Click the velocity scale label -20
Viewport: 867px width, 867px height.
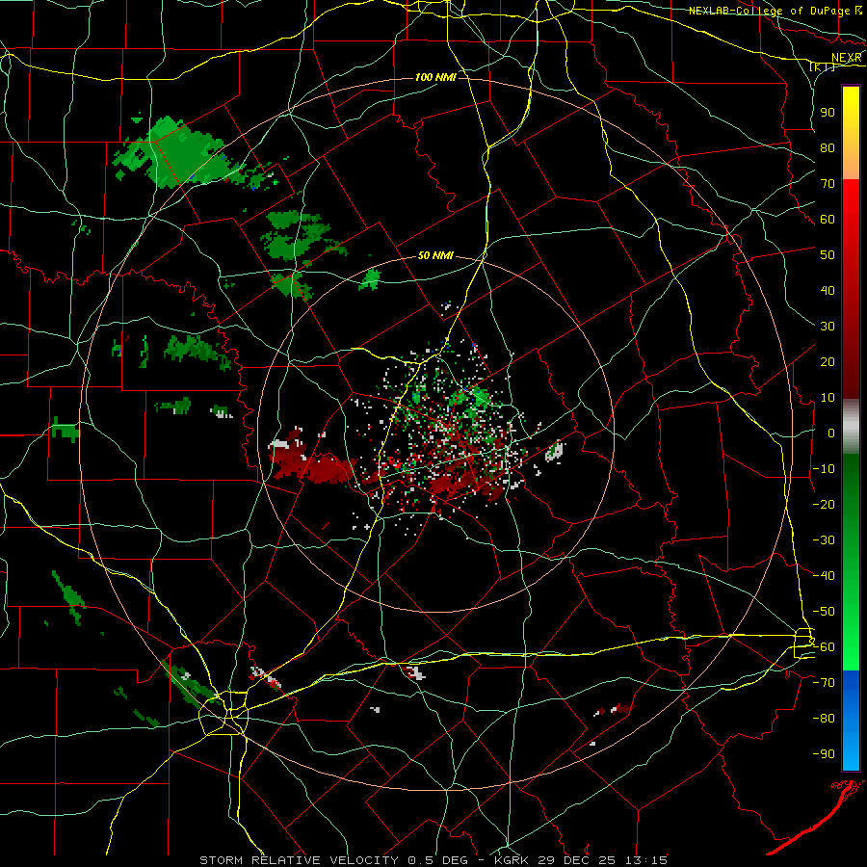point(824,504)
